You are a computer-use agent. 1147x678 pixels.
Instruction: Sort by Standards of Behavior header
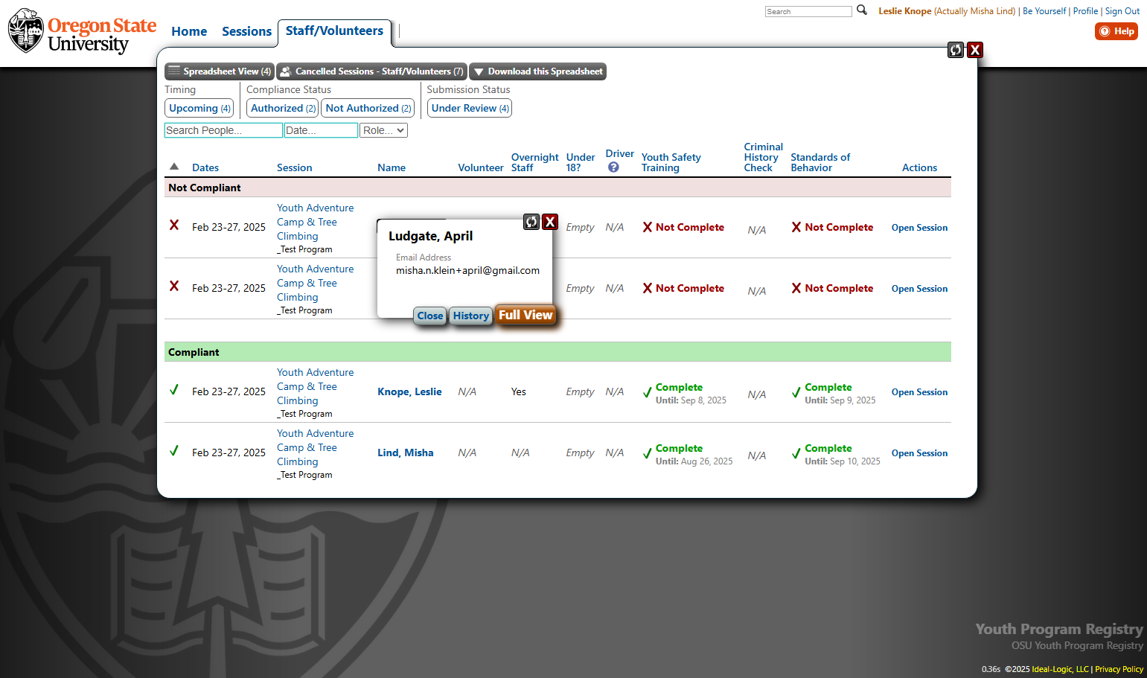point(820,162)
